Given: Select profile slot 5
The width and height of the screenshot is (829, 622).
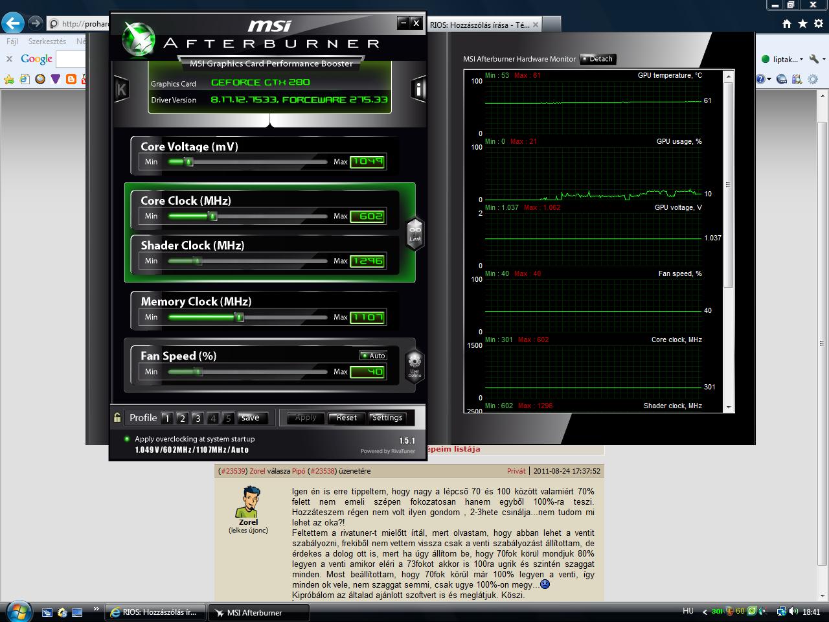Looking at the screenshot, I should 228,418.
